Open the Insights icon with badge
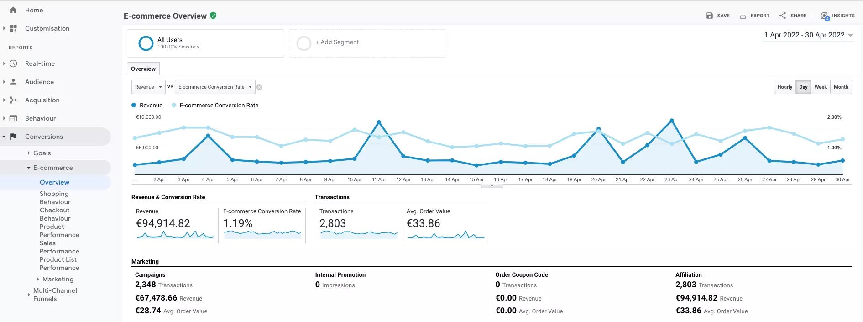 click(x=825, y=16)
